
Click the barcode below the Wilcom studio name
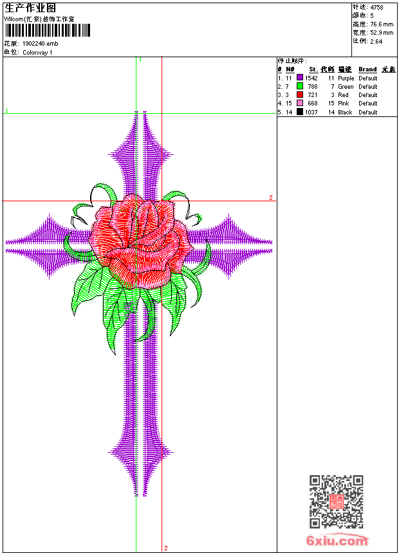[48, 30]
